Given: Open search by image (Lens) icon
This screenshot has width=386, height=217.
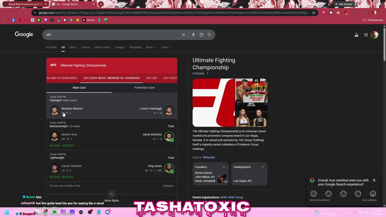Looking at the screenshot, I should pyautogui.click(x=201, y=35).
